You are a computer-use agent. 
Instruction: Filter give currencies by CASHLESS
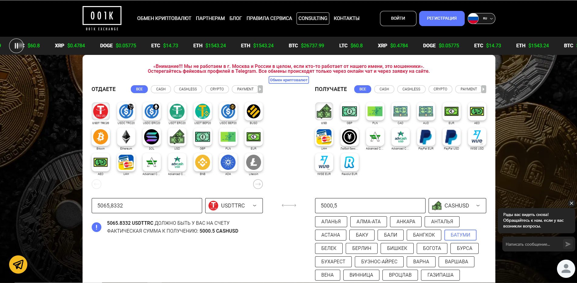pyautogui.click(x=188, y=89)
